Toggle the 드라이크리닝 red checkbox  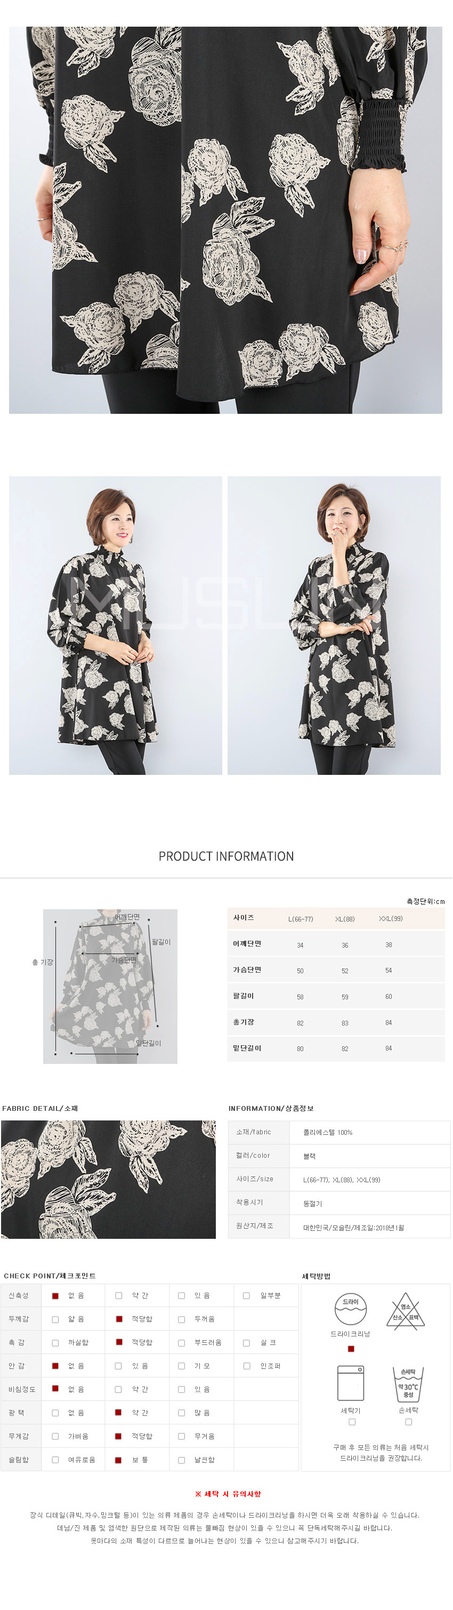point(351,1349)
